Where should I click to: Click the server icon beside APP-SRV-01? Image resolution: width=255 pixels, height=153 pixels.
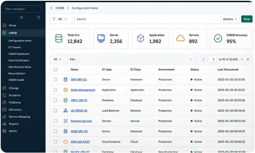65,79
